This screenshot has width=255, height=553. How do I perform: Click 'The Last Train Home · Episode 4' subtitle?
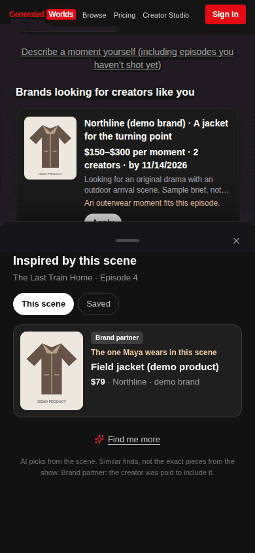pyautogui.click(x=75, y=278)
